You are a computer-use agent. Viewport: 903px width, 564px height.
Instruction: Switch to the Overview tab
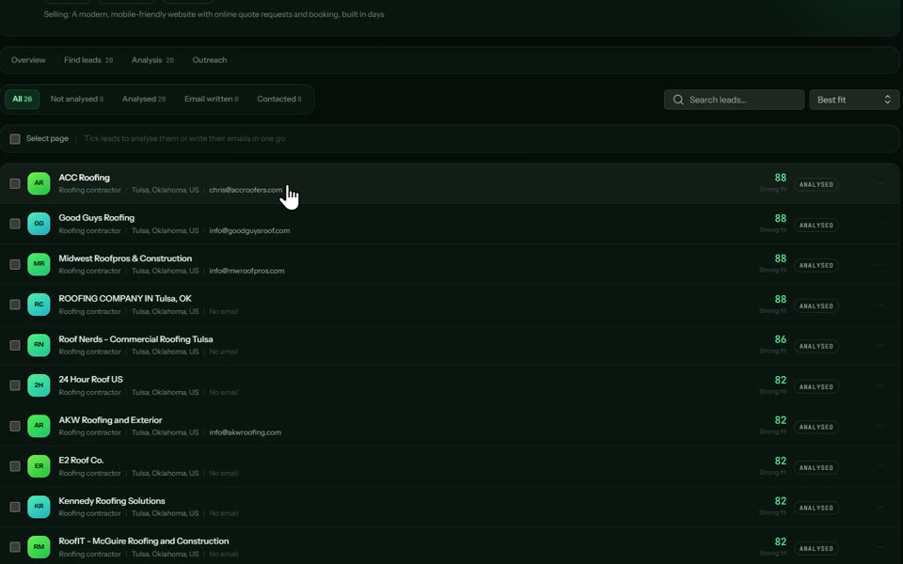(x=28, y=60)
